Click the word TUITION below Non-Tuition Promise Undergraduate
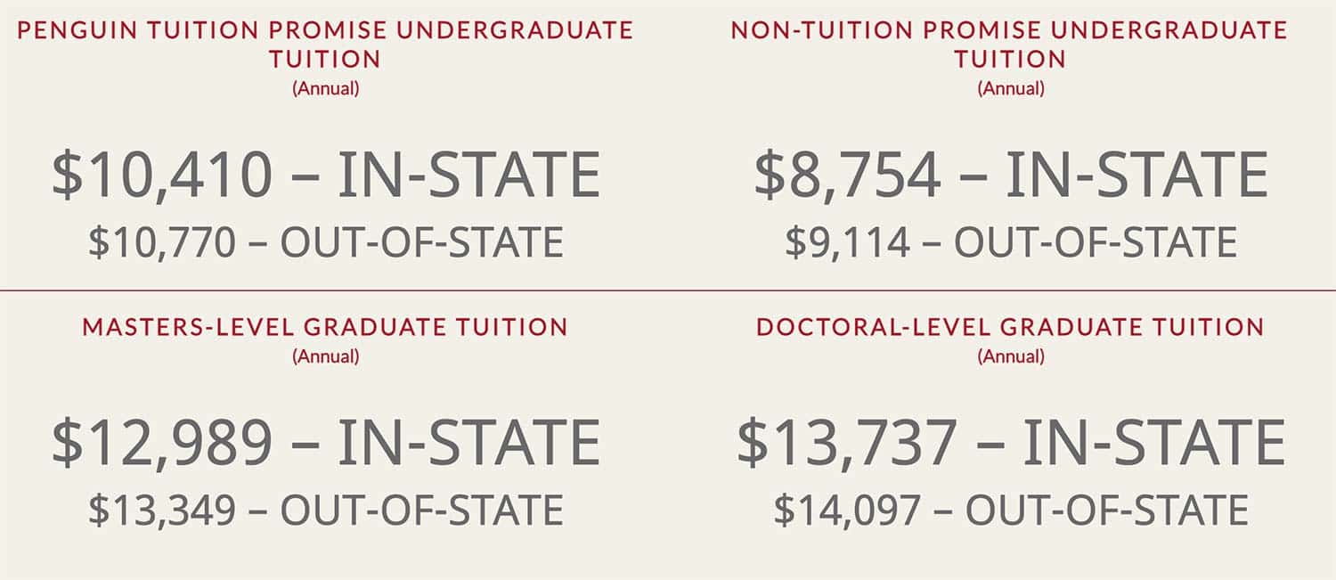The image size is (1336, 580). (1010, 60)
